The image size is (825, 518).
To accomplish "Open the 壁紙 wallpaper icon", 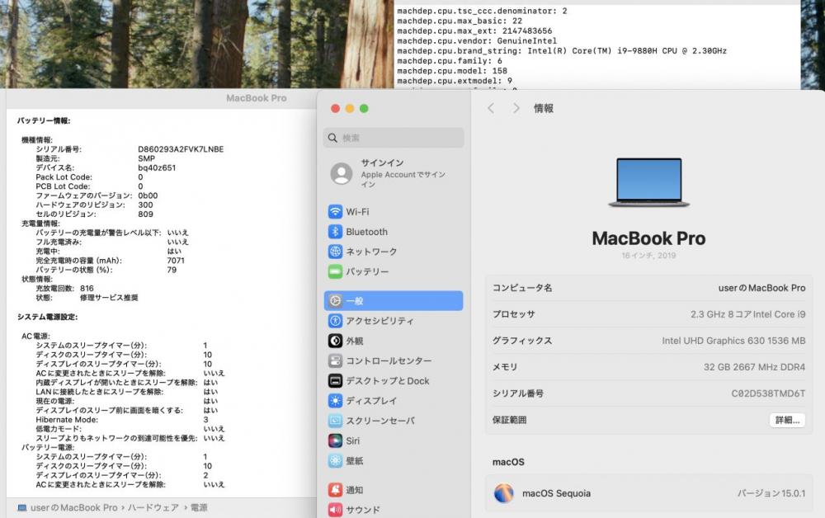I will 335,461.
